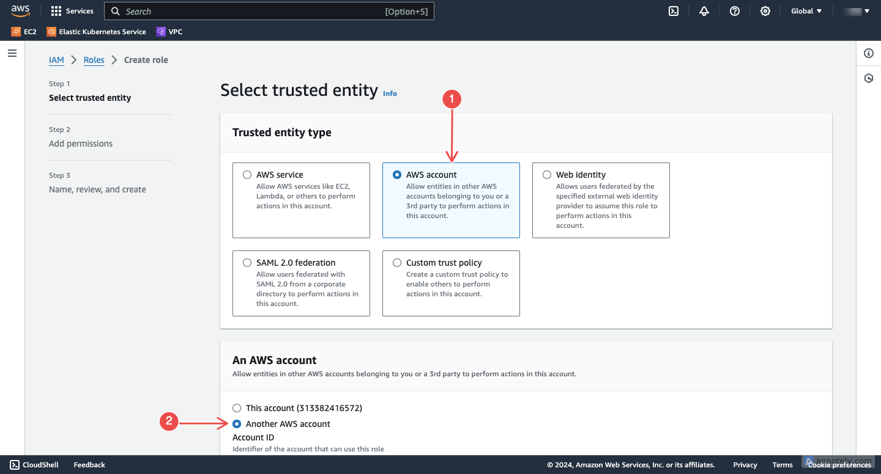
Task: Expand the Services menu
Action: [72, 10]
